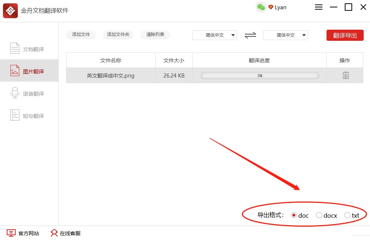This screenshot has height=240, width=370.
Task: Click the WeChat avatar icon
Action: 261,7
